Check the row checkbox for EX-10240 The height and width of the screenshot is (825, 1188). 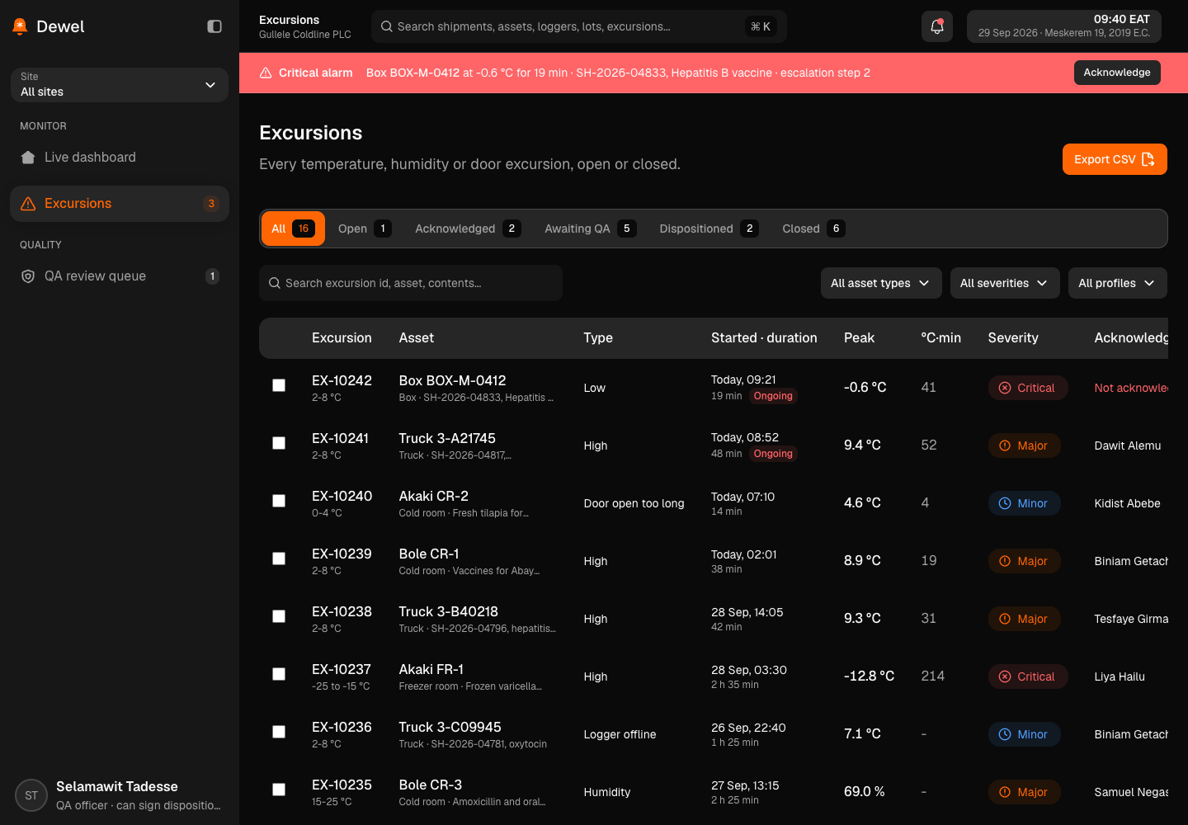[279, 501]
